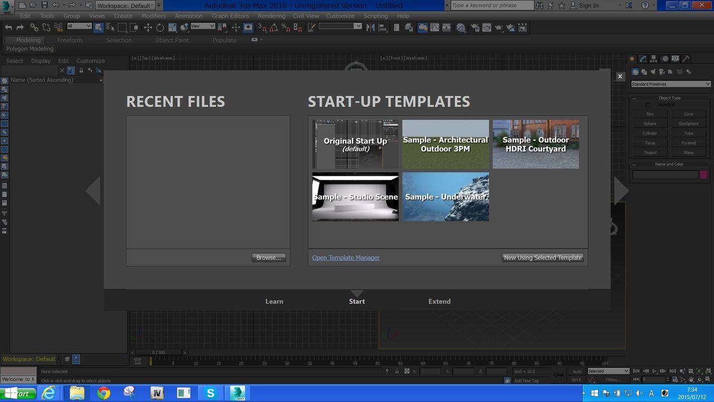Click New Using Selected Template button
Image resolution: width=714 pixels, height=402 pixels.
543,258
